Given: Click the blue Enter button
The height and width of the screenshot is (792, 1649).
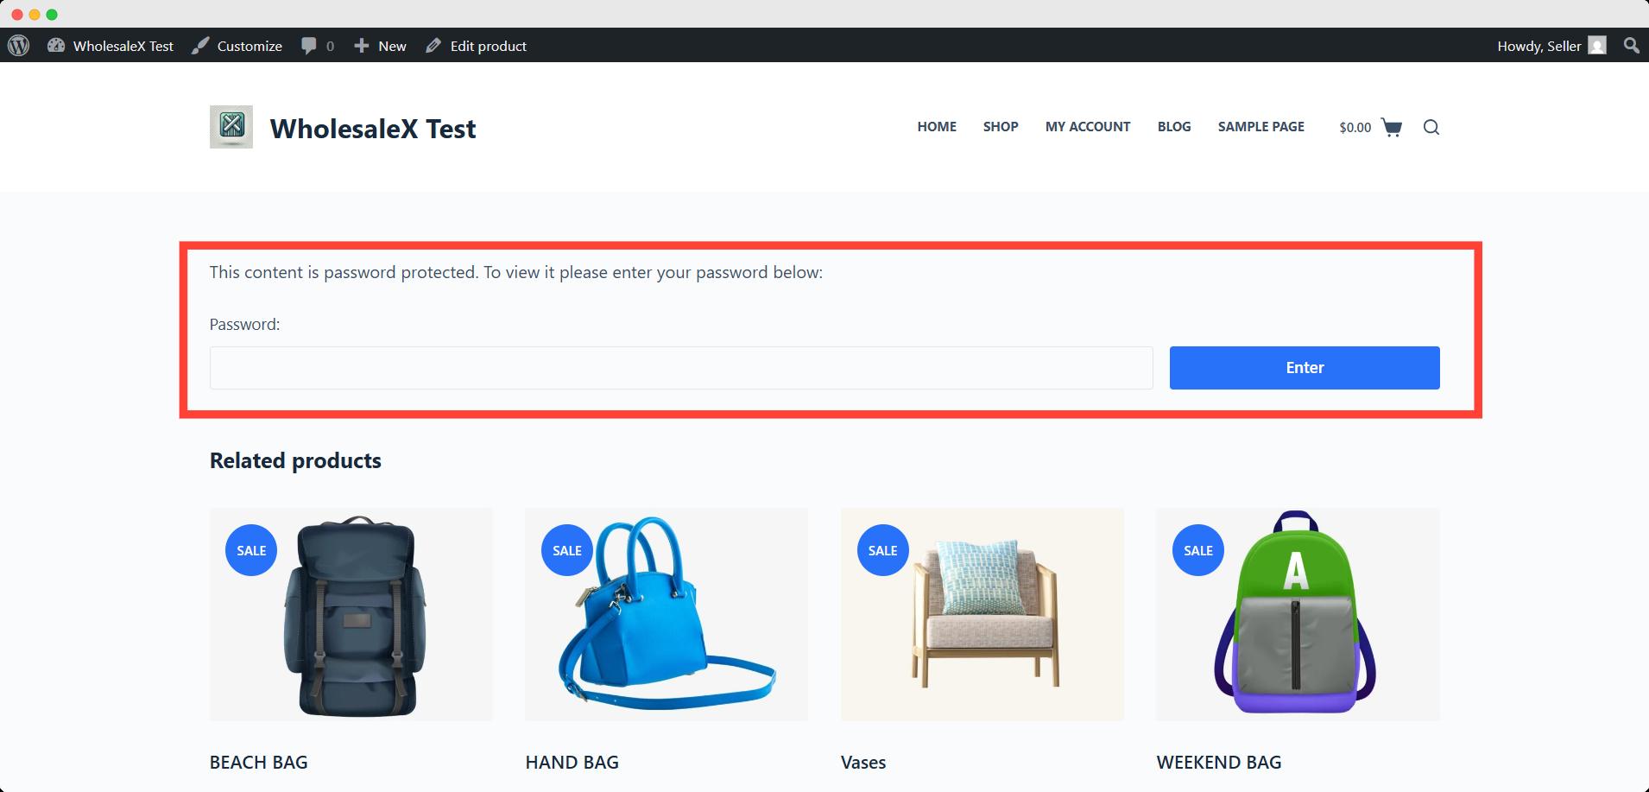Looking at the screenshot, I should [x=1305, y=368].
